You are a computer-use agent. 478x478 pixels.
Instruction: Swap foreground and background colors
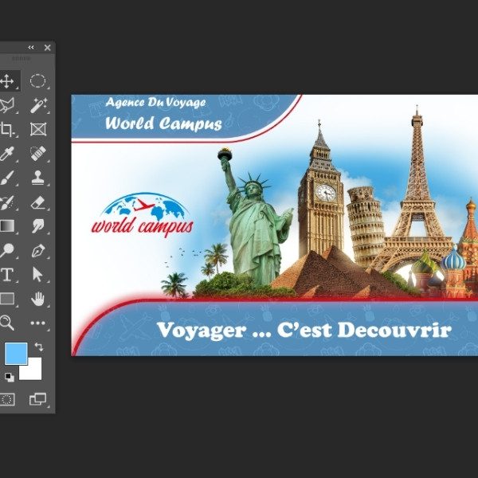[x=38, y=348]
